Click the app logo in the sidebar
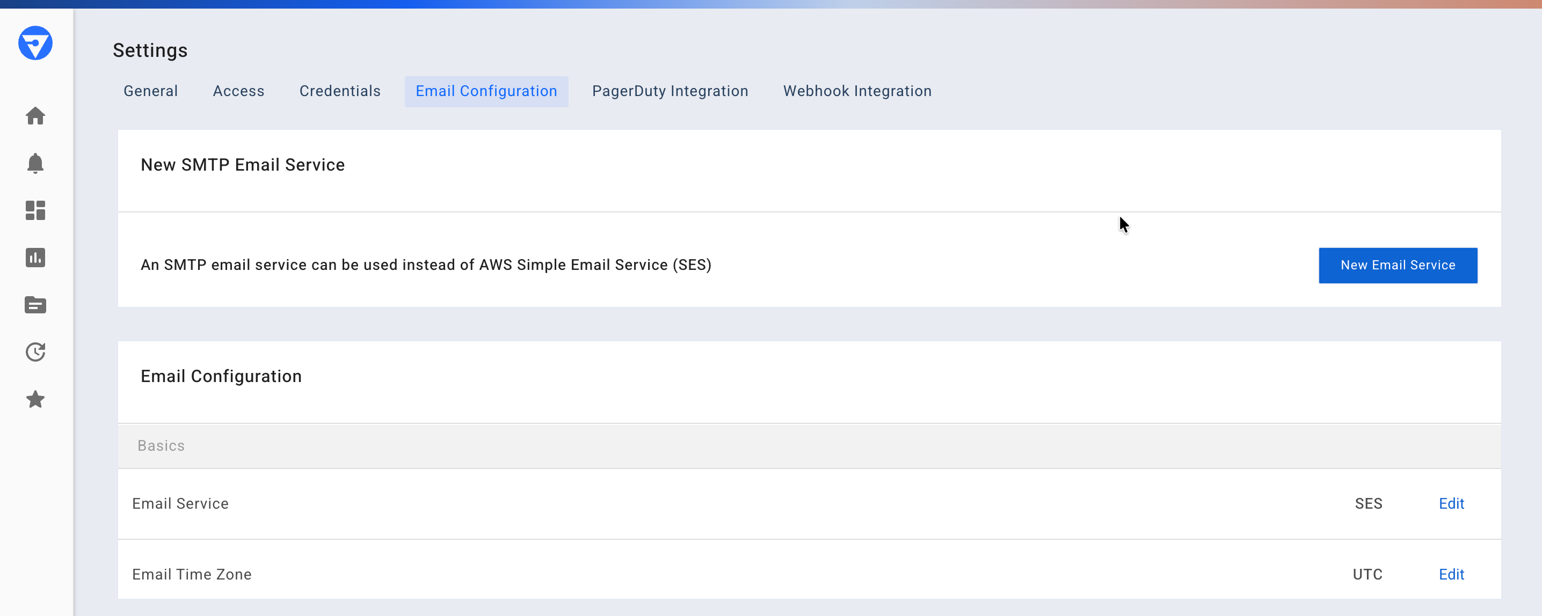 (35, 43)
